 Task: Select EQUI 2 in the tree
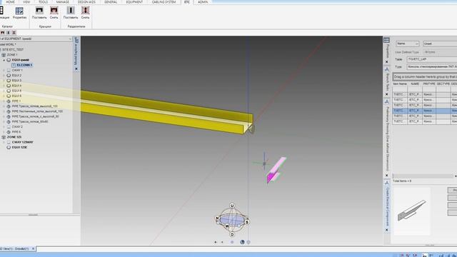pos(16,75)
